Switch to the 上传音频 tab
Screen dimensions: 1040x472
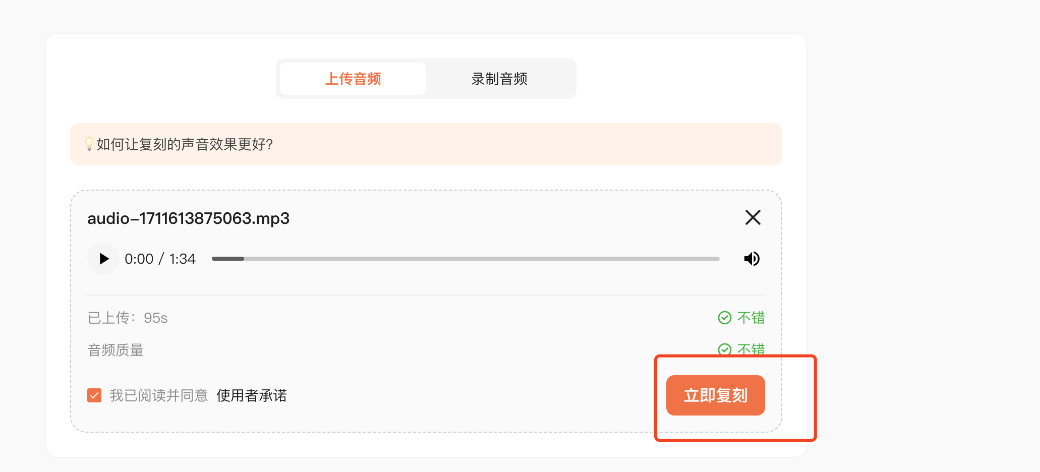pyautogui.click(x=353, y=79)
